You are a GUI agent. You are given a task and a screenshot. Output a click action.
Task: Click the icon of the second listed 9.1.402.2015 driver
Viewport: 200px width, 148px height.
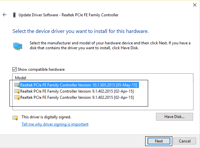[17, 91]
